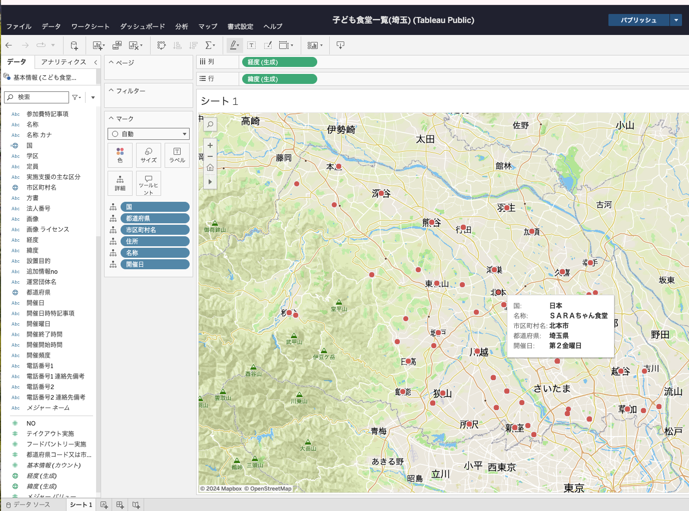Click inside the 検索 field search box

click(x=37, y=97)
